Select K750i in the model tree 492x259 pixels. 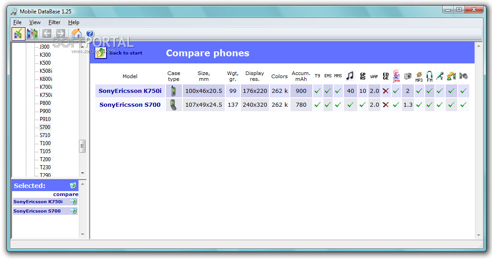coord(46,95)
